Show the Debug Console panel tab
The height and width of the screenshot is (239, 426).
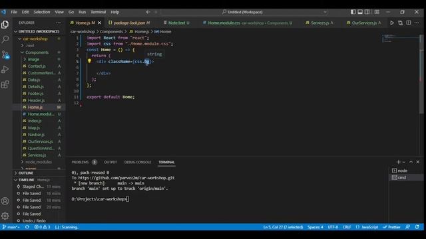tap(138, 162)
